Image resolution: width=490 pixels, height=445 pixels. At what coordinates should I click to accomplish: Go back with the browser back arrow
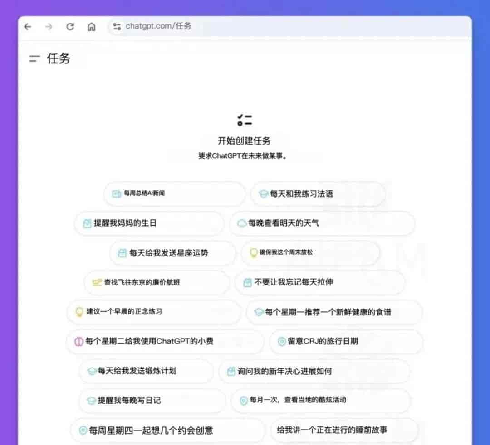tap(28, 27)
